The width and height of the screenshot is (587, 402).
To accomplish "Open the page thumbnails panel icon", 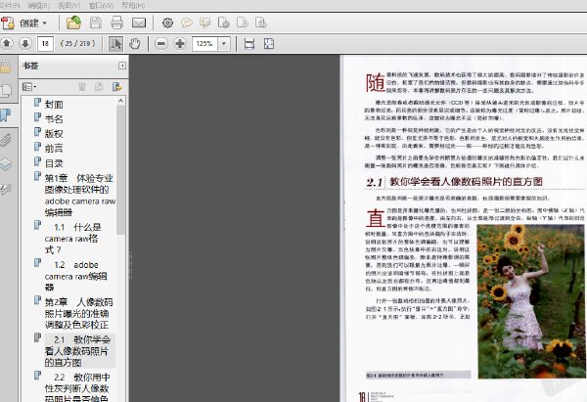I will tap(6, 90).
